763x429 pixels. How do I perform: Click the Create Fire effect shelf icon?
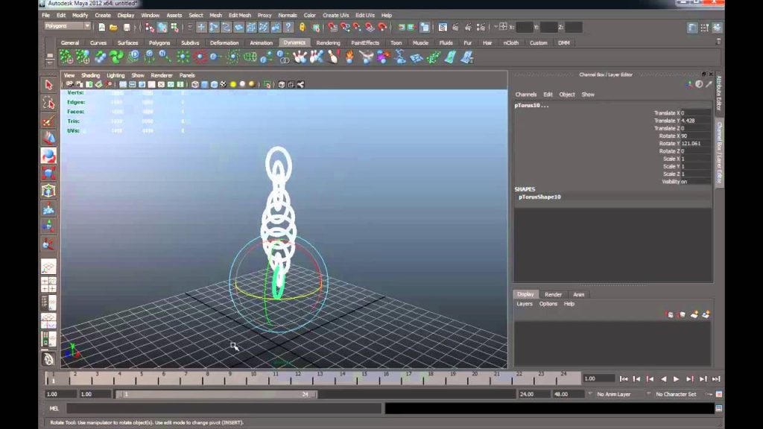coord(350,57)
